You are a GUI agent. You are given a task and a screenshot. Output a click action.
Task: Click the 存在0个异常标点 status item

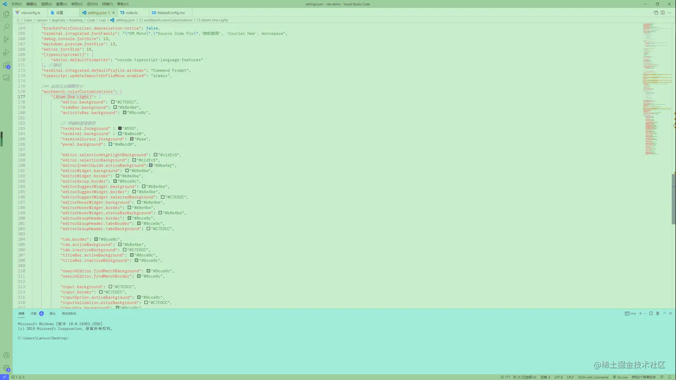coord(643,377)
